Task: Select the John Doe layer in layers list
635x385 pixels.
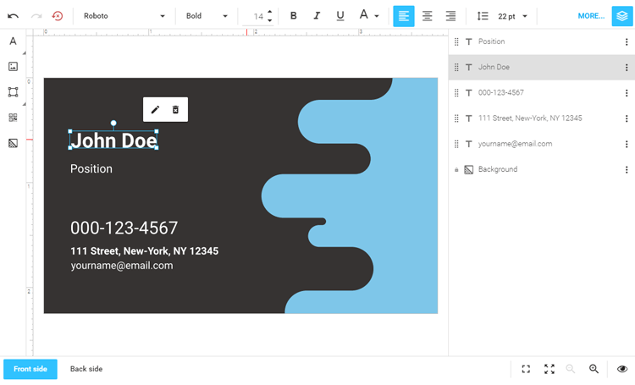Action: (542, 67)
